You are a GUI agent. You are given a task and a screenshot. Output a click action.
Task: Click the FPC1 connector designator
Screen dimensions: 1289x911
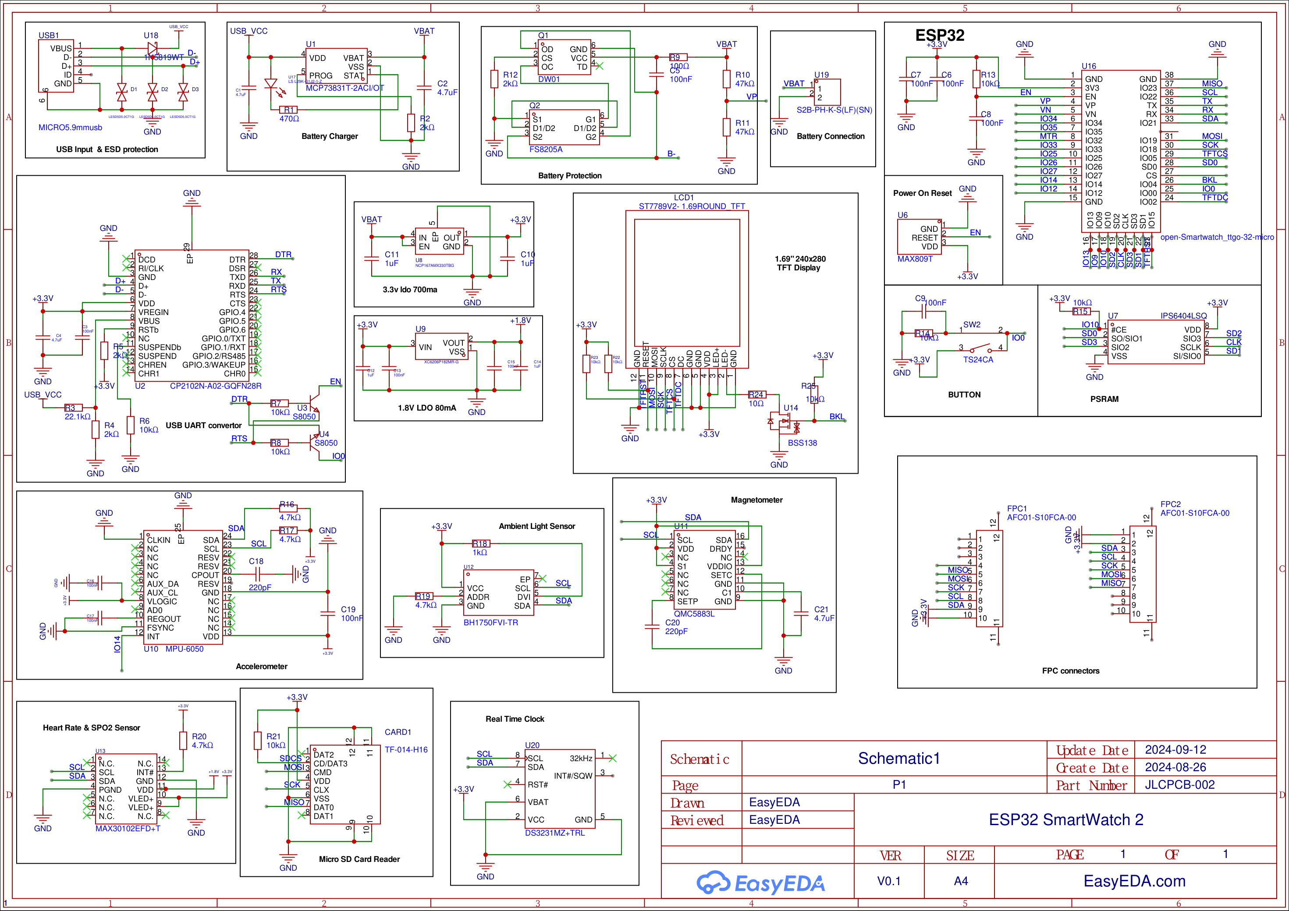coord(1017,508)
